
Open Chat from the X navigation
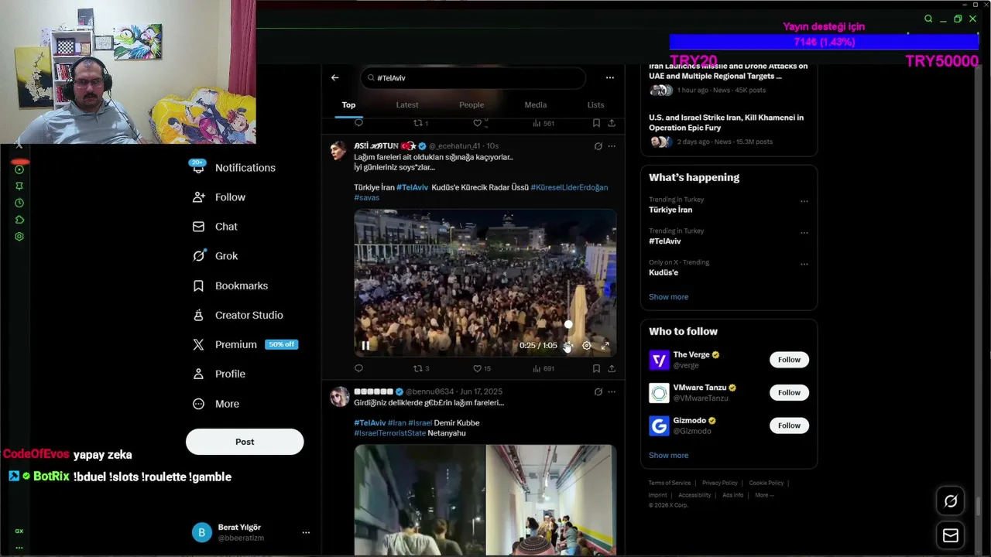pyautogui.click(x=215, y=227)
